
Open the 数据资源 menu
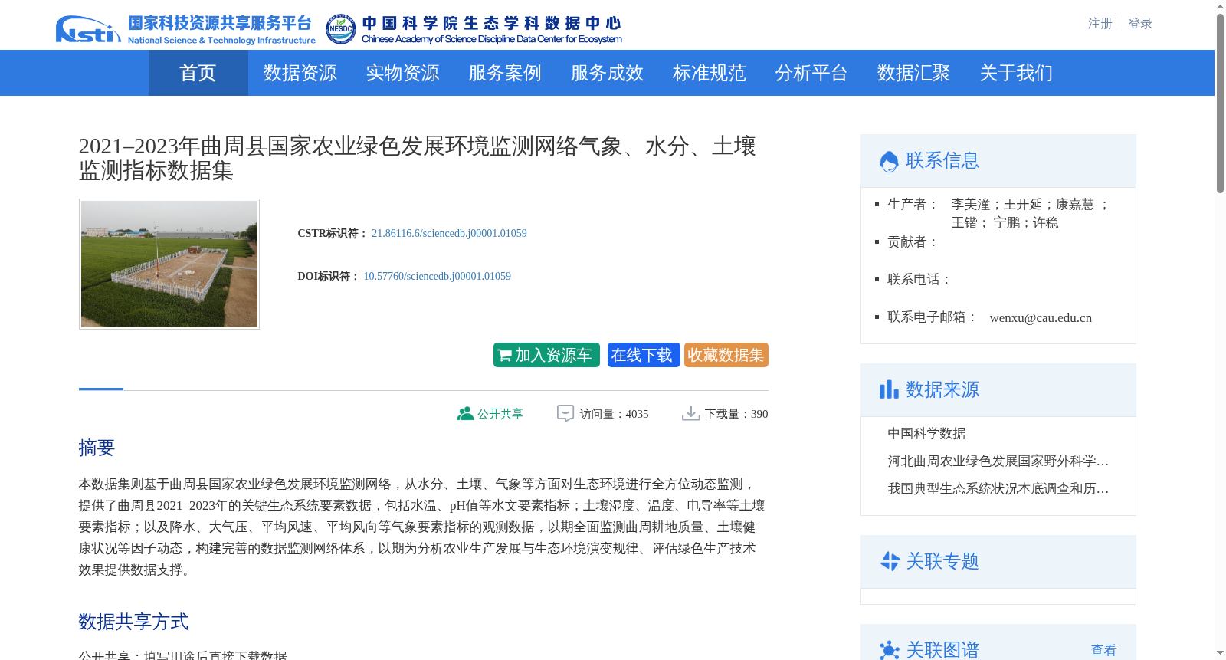coord(300,73)
